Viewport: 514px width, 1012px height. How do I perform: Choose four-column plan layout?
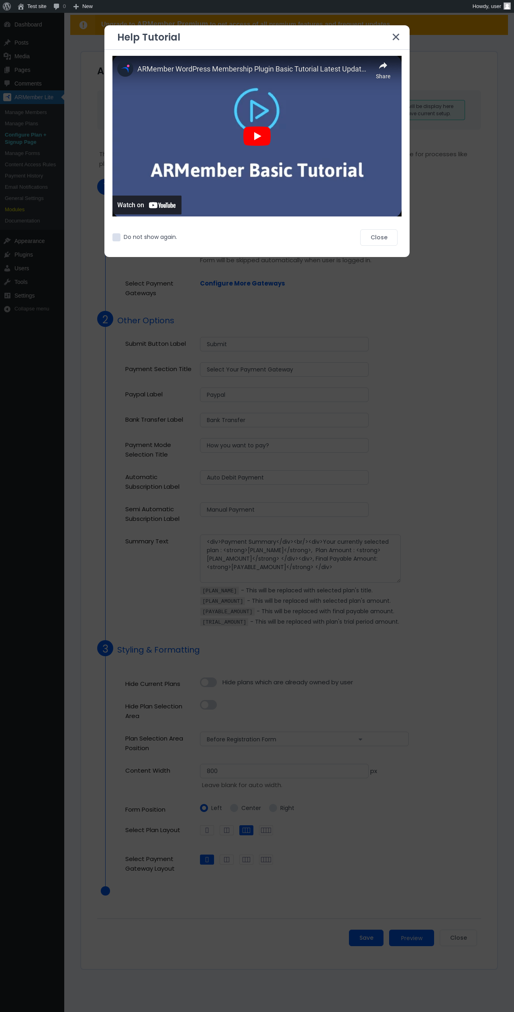[266, 830]
